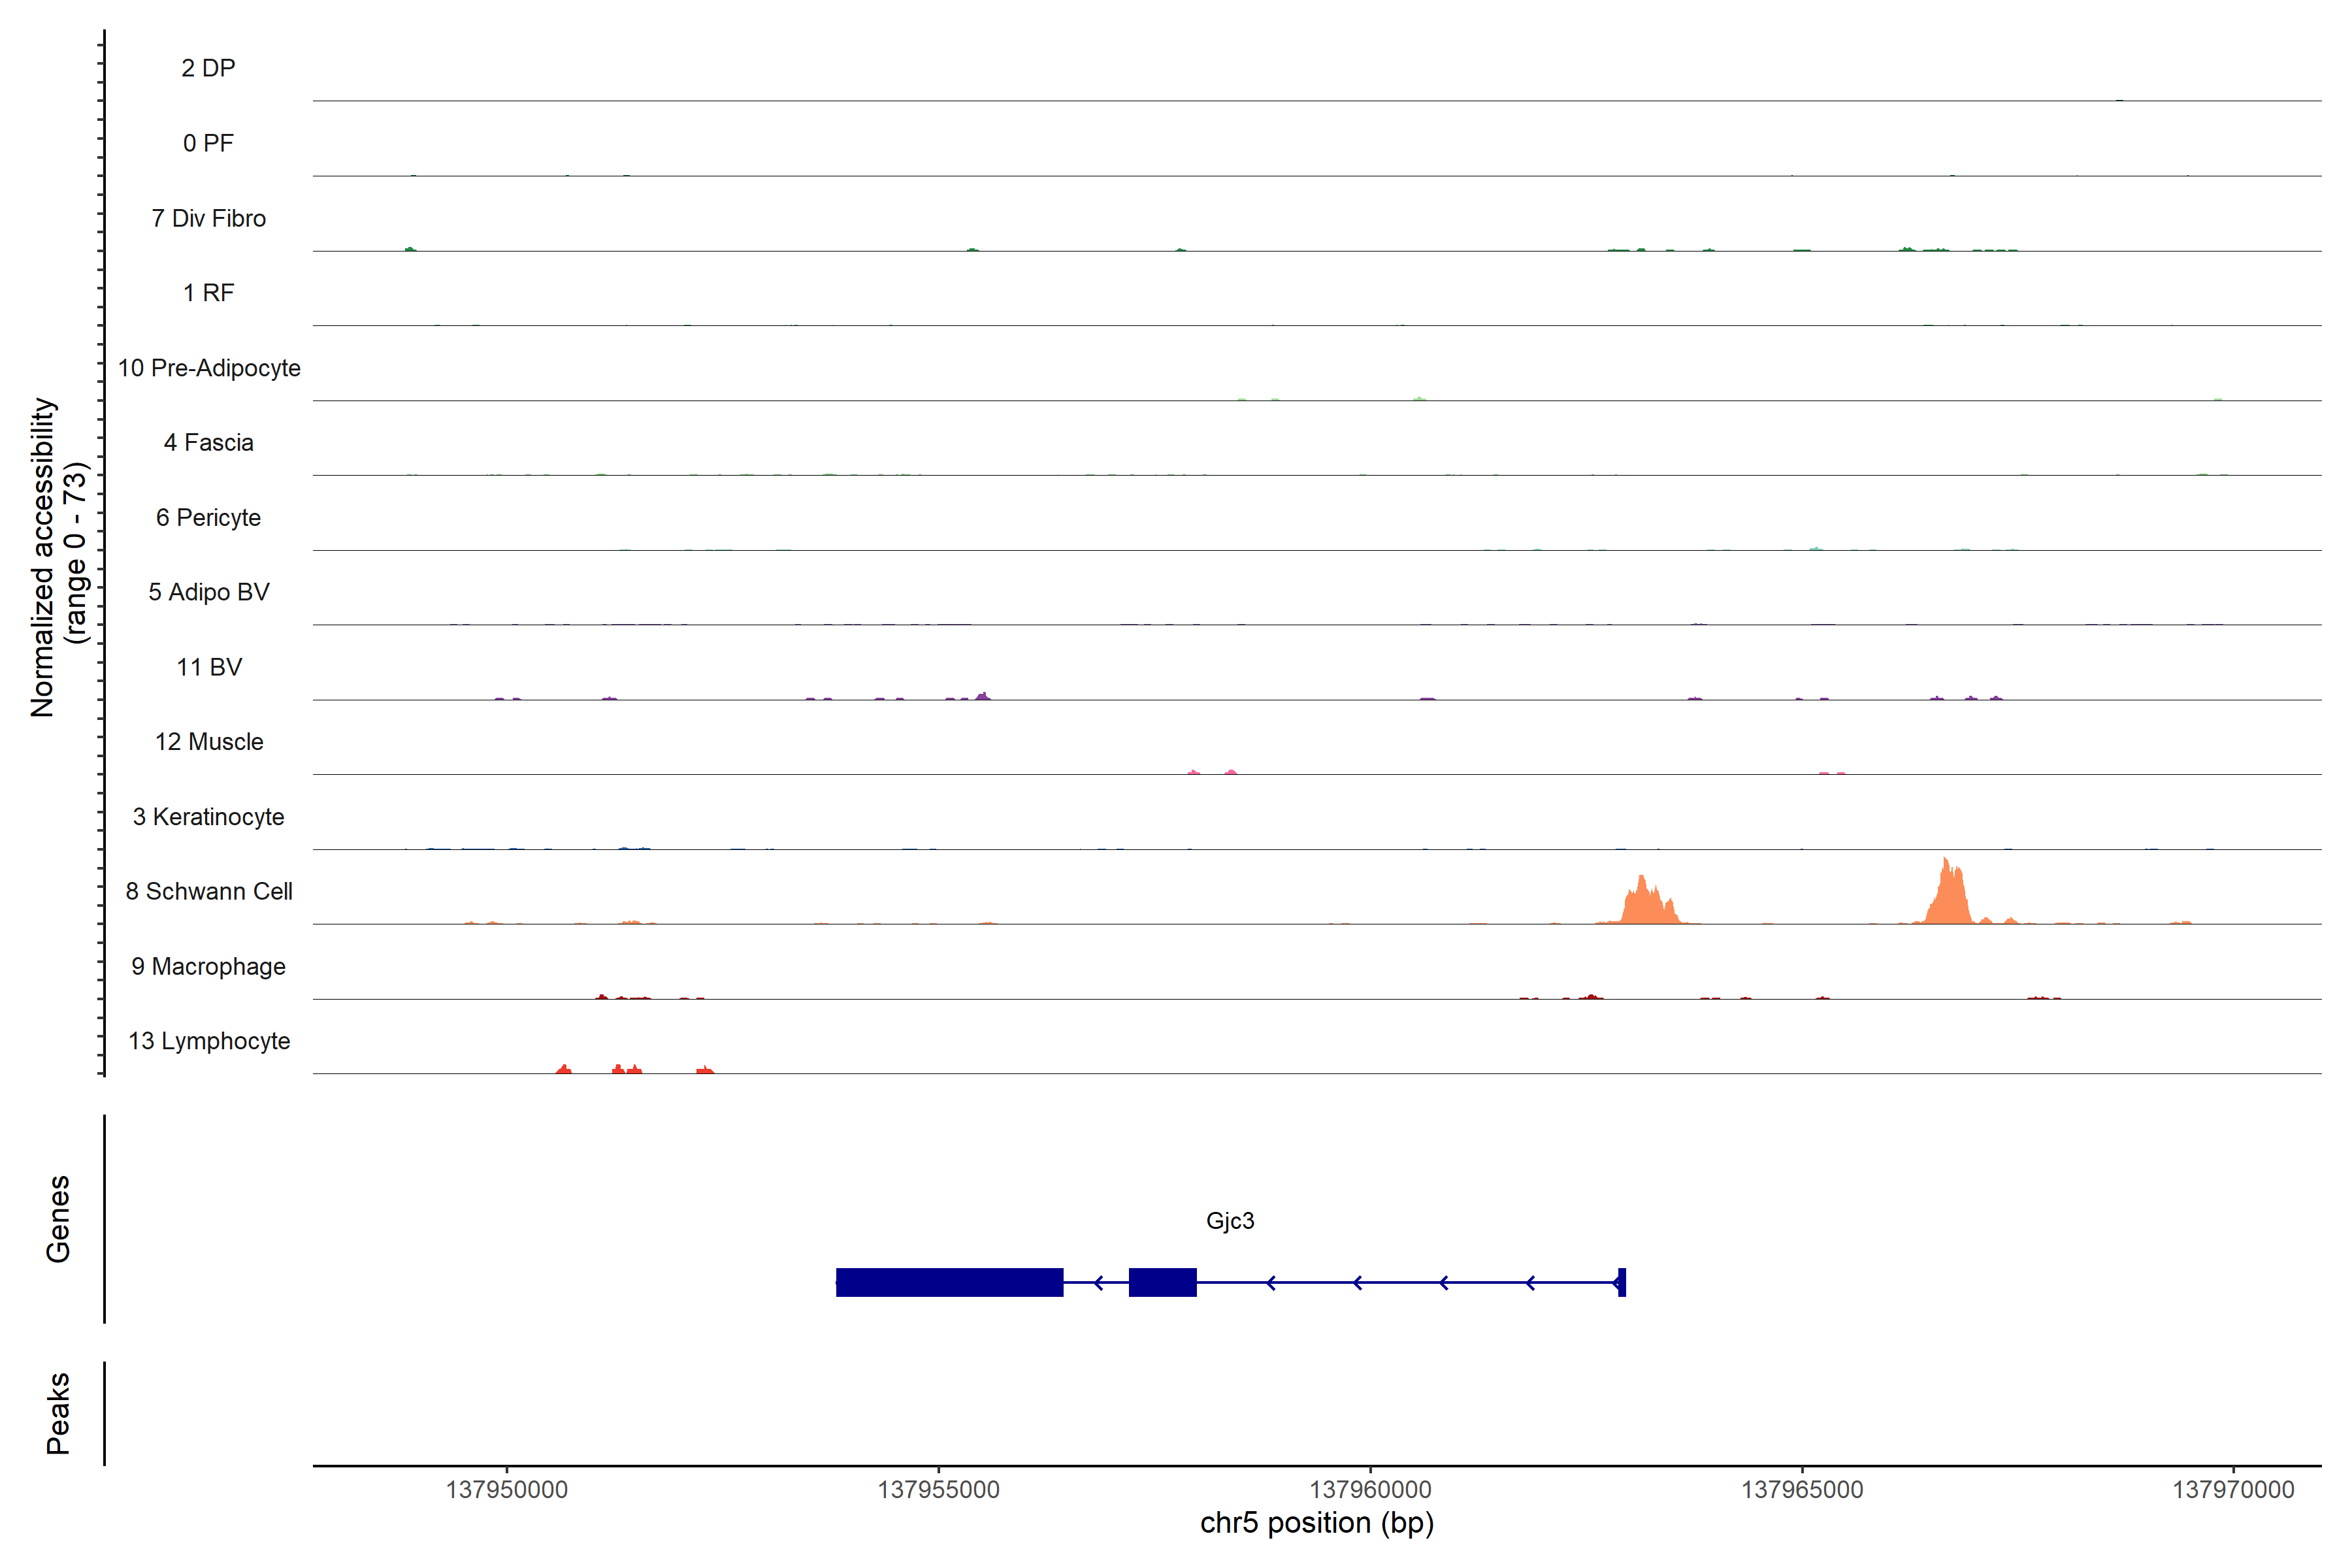Image resolution: width=2352 pixels, height=1568 pixels.
Task: Click the 137965000 axis tick label
Action: (1802, 1489)
